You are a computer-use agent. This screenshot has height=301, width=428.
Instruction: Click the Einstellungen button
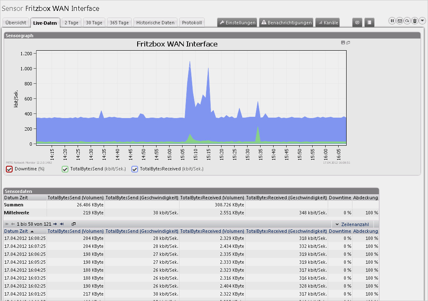[237, 23]
